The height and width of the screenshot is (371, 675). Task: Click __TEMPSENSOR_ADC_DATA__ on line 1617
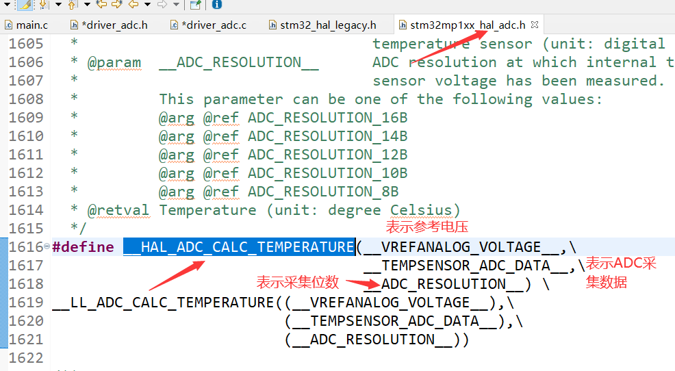click(x=466, y=266)
